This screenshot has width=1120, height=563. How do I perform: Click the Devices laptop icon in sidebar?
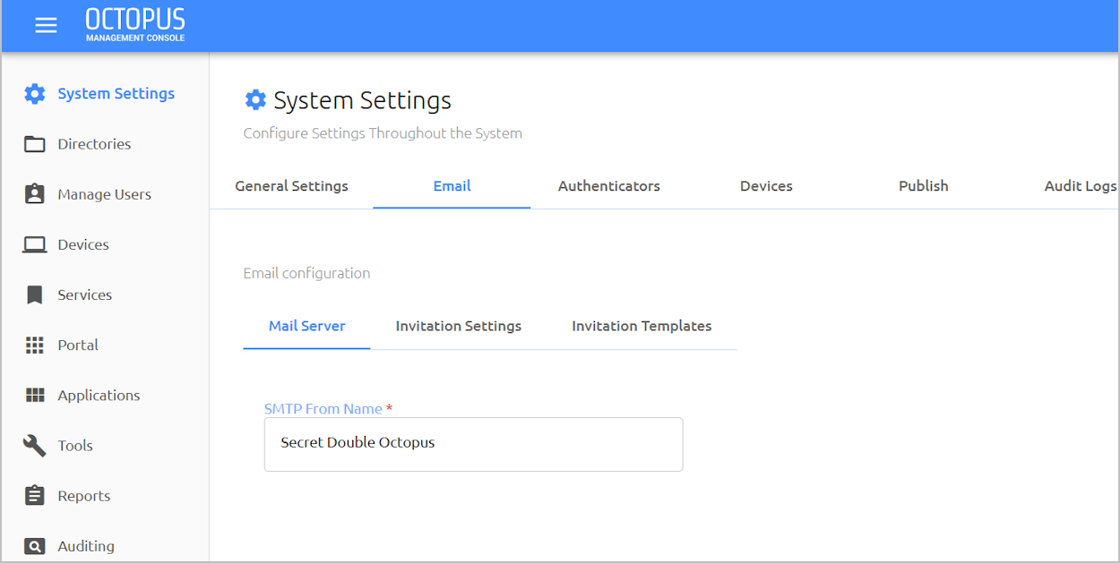pos(34,244)
